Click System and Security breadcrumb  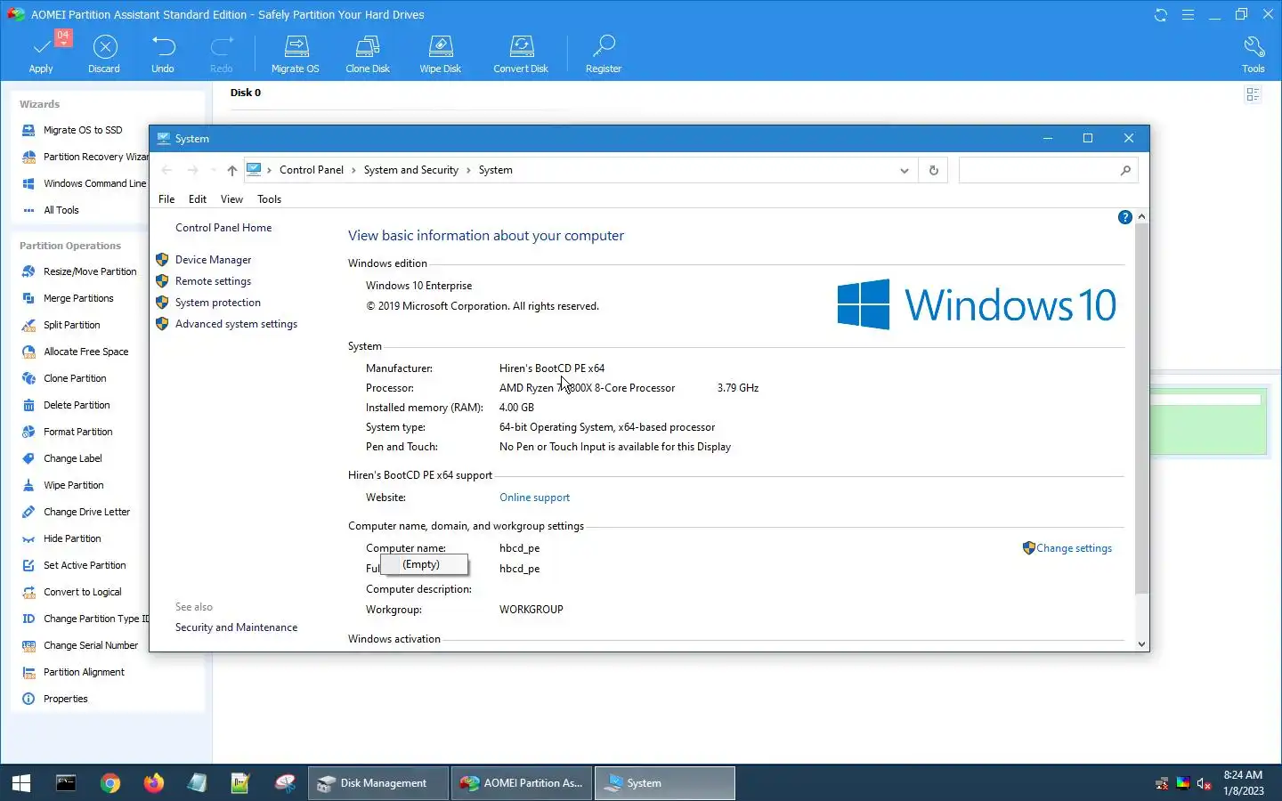[x=410, y=170]
